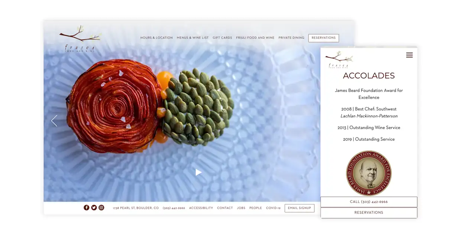Screen dimensions: 453x235
Task: Tap Call (303) 442-6966 button
Action: pos(369,202)
